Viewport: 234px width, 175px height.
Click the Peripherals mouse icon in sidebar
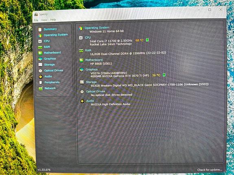pyautogui.click(x=41, y=82)
